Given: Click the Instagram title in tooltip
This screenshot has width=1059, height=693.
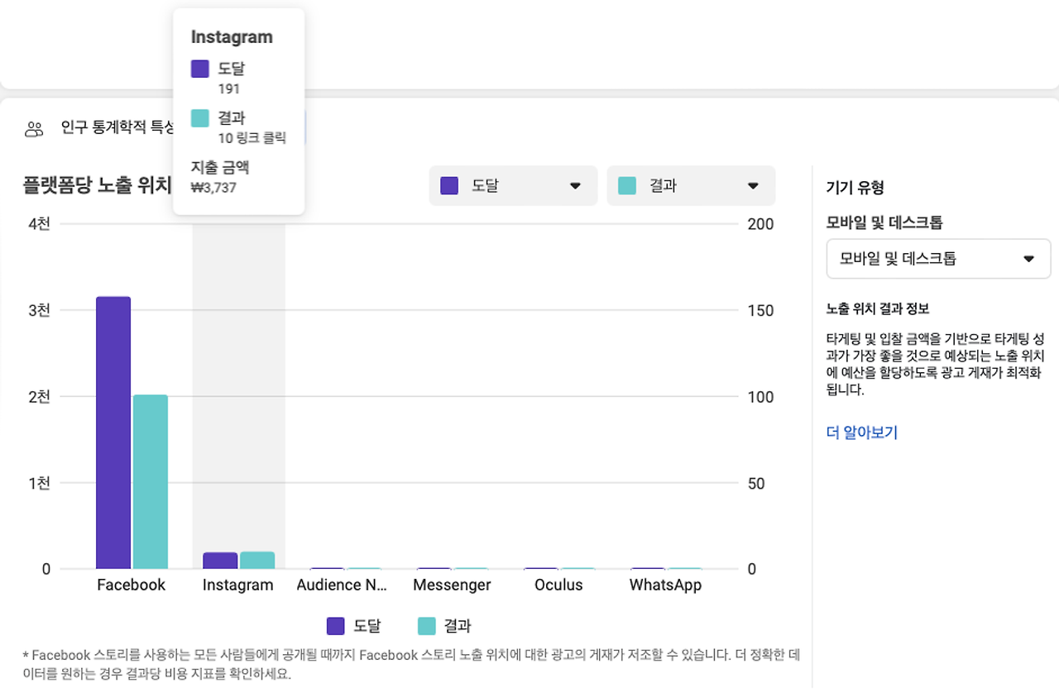Looking at the screenshot, I should pyautogui.click(x=232, y=37).
